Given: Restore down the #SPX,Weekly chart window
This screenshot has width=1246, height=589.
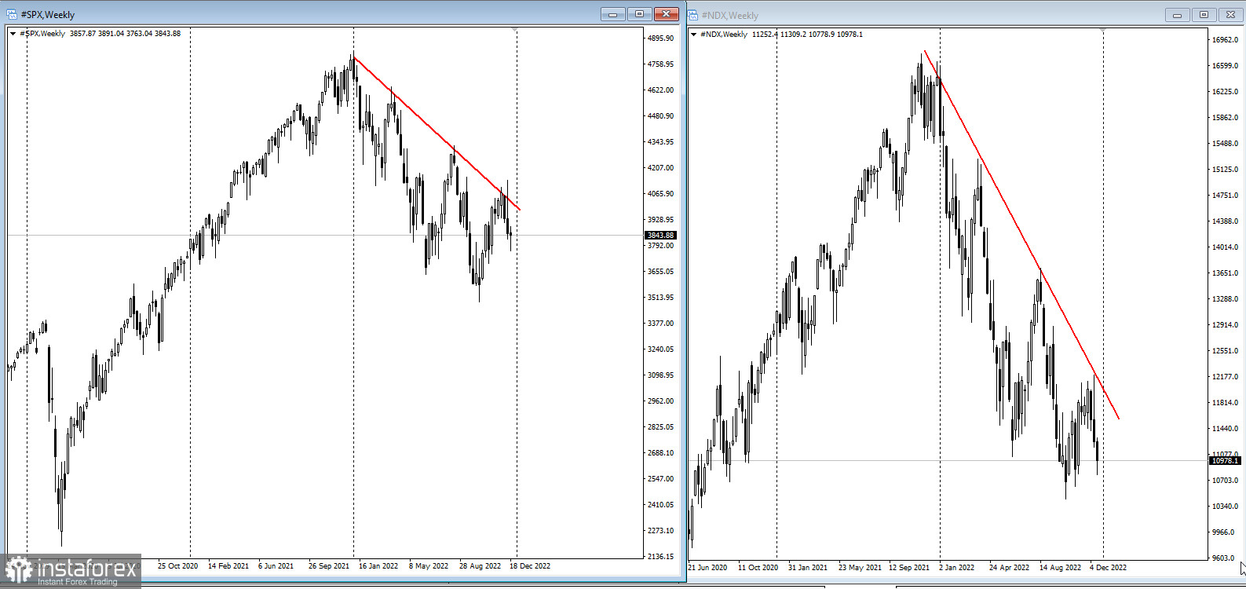Looking at the screenshot, I should coord(639,14).
